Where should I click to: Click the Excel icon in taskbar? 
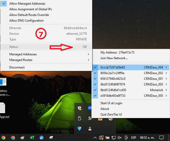click(32, 138)
